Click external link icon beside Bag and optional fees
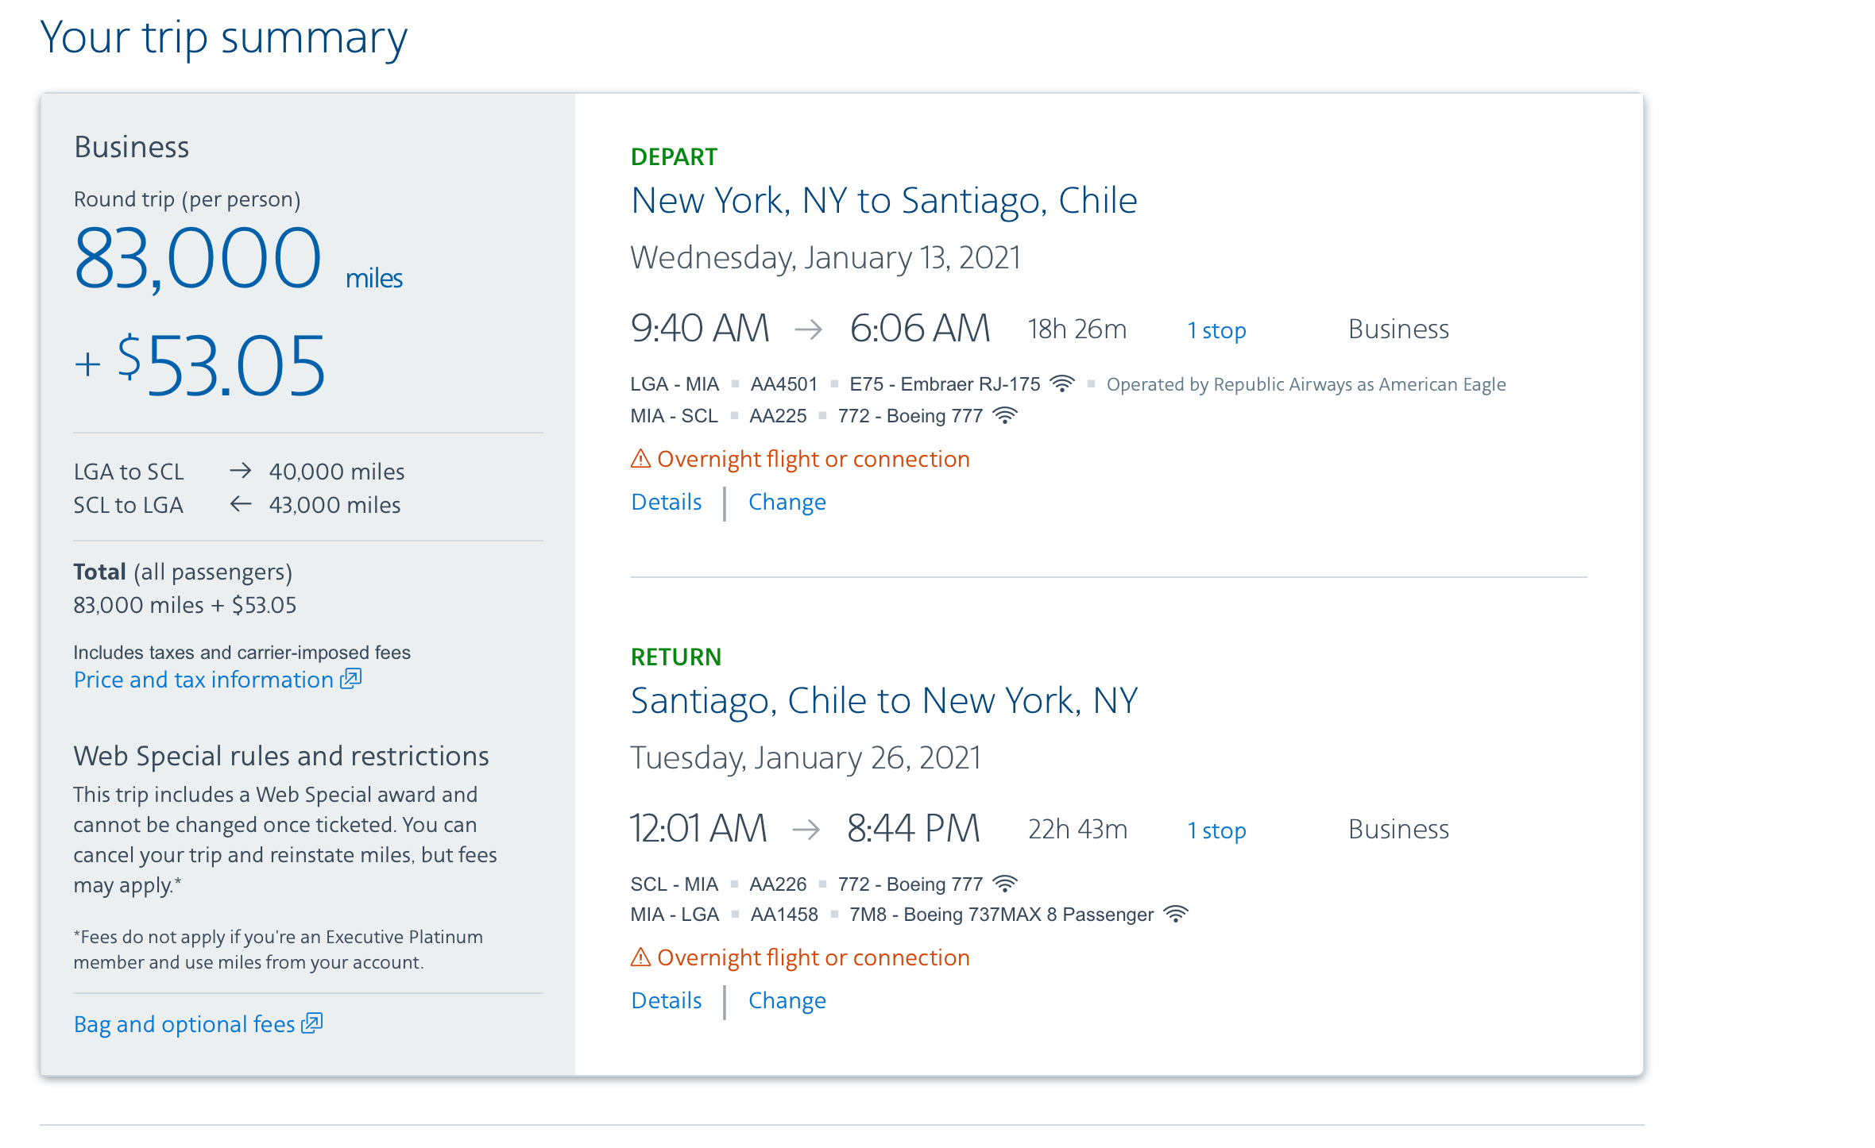The height and width of the screenshot is (1148, 1875). pyautogui.click(x=312, y=1023)
